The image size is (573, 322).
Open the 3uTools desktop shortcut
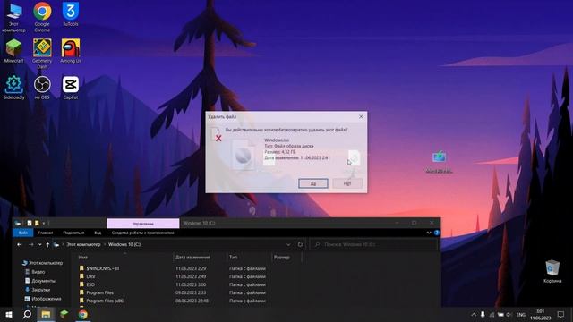71,14
